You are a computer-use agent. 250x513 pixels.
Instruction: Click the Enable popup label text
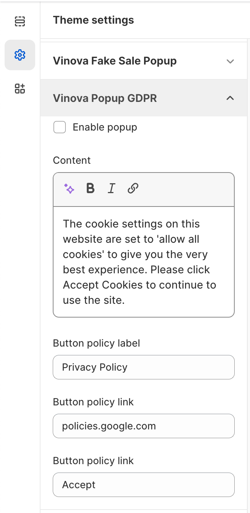coord(105,127)
